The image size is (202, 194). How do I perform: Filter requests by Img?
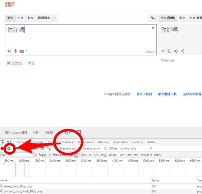(103, 155)
